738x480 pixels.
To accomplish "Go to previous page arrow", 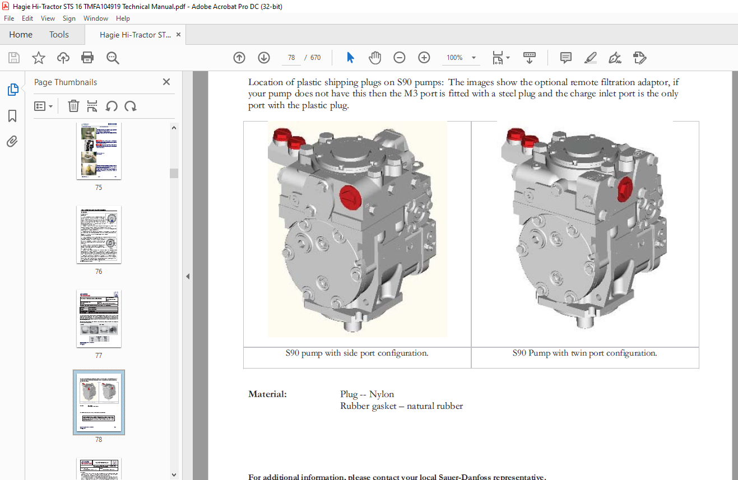I will point(239,58).
